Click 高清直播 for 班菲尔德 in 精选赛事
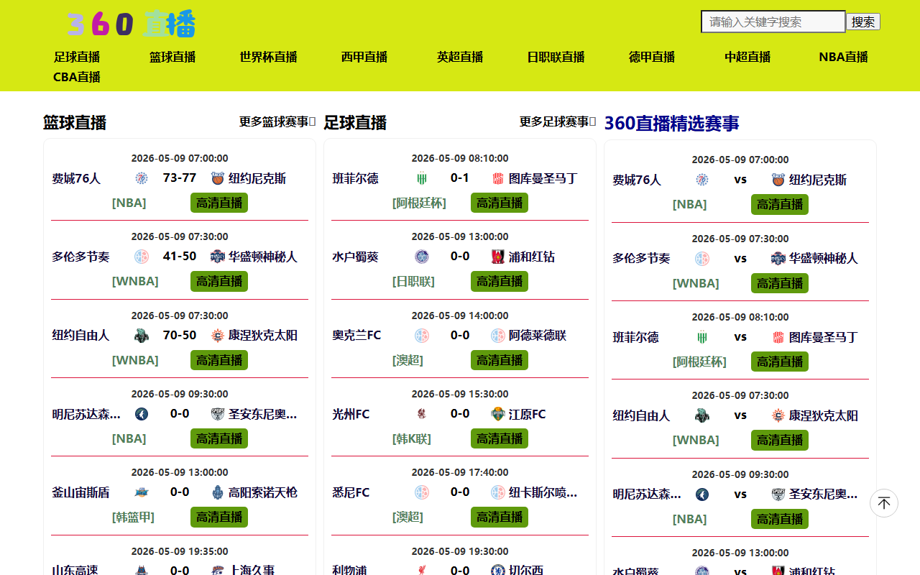The width and height of the screenshot is (920, 575). (x=780, y=362)
